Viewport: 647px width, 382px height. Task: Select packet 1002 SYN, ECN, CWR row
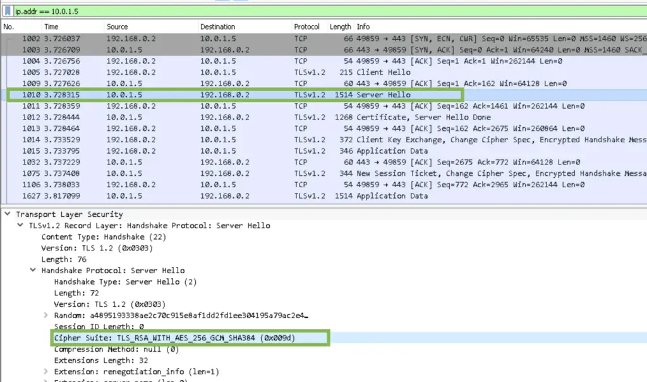pyautogui.click(x=324, y=39)
